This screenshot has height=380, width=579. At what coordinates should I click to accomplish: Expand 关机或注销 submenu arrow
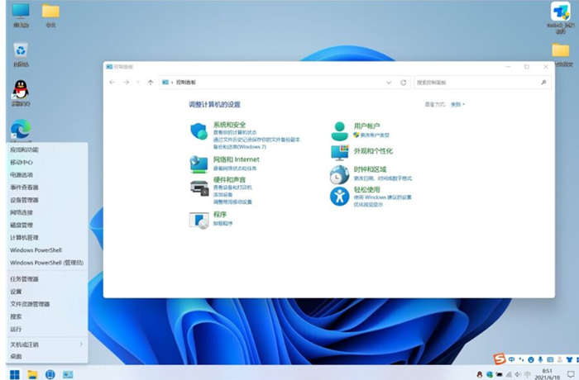point(81,344)
